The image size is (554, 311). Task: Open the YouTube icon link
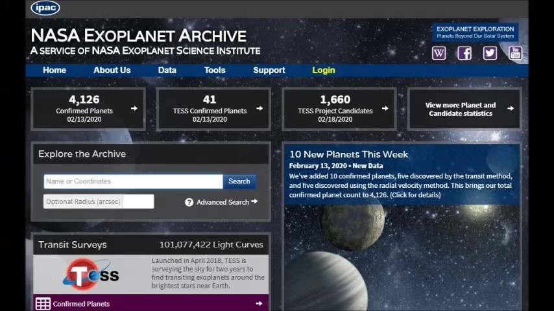515,53
